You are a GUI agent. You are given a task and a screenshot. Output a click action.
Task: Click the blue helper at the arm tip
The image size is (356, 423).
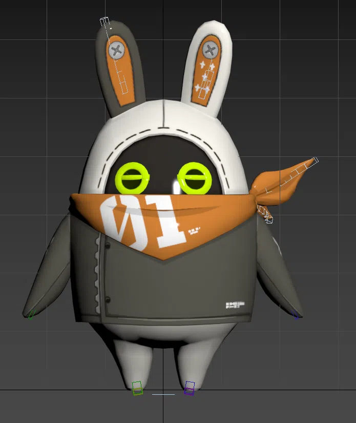coord(296,315)
